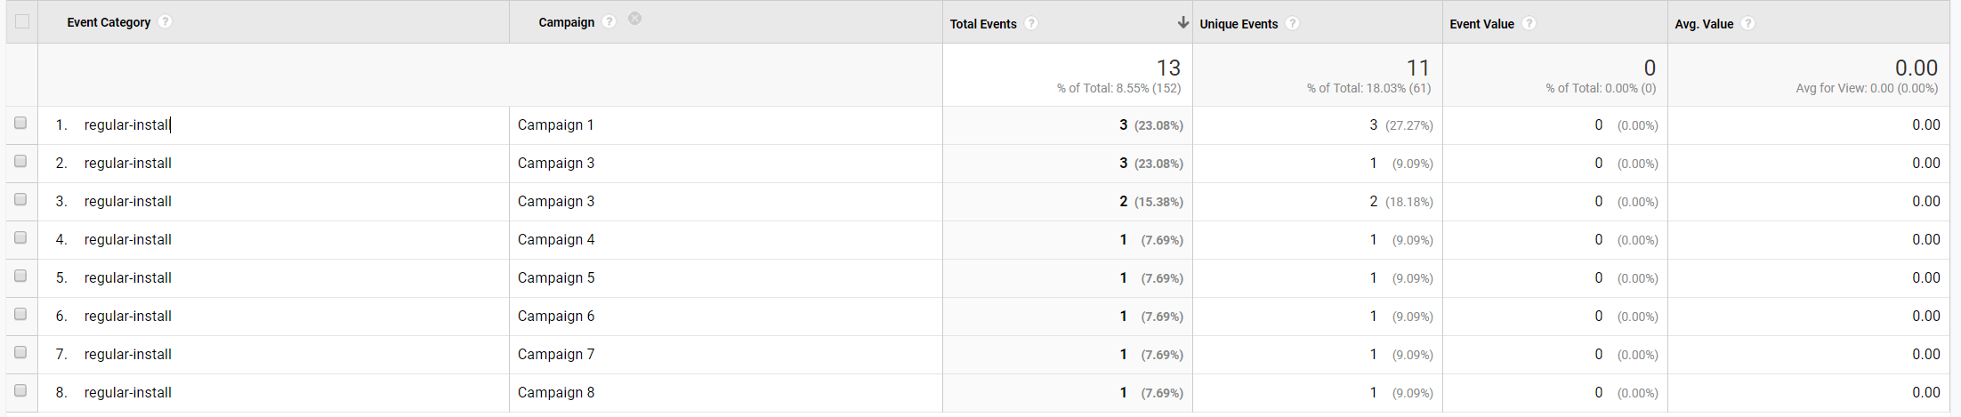Open help icon beside Avg. Value

(x=1748, y=24)
